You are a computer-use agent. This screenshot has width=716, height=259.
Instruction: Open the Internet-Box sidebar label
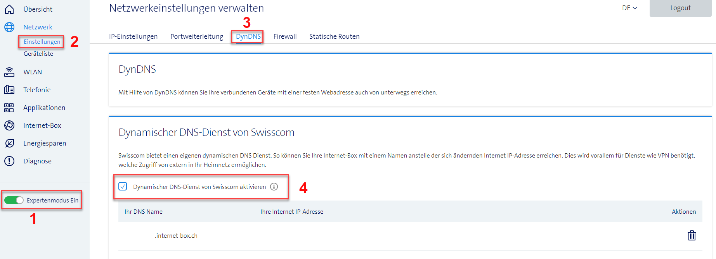click(42, 125)
